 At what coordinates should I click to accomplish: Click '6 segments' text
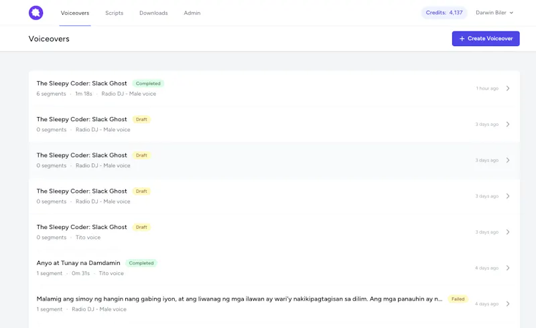(x=52, y=94)
